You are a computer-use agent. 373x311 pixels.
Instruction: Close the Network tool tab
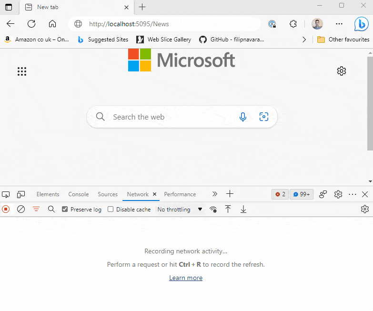pyautogui.click(x=155, y=194)
